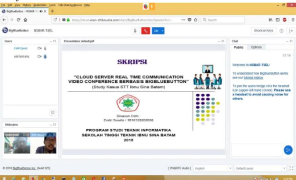Share webcam with the blue camera button
296x180 pixels.
(x=156, y=31)
